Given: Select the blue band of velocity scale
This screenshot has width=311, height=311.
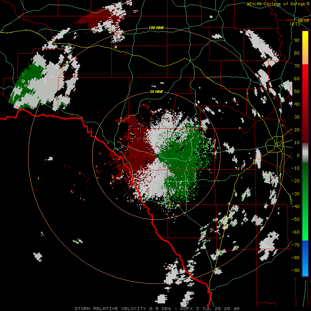Looking at the screenshot, I should tap(305, 258).
